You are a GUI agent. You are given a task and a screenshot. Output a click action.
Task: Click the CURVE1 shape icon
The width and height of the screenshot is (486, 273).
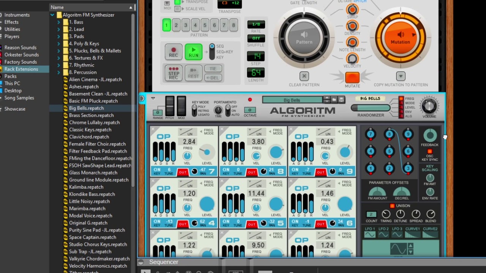413,235
